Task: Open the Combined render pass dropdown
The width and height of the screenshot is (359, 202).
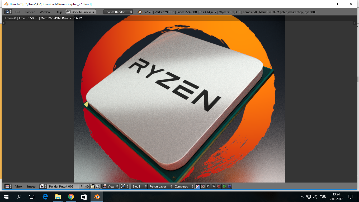Action: pyautogui.click(x=183, y=186)
